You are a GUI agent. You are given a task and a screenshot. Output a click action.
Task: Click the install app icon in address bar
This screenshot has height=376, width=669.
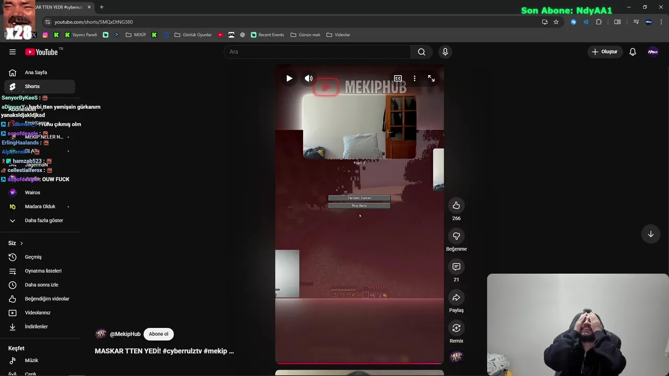click(x=545, y=22)
